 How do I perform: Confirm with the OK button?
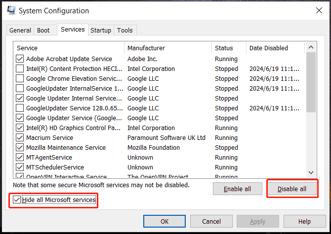165,221
